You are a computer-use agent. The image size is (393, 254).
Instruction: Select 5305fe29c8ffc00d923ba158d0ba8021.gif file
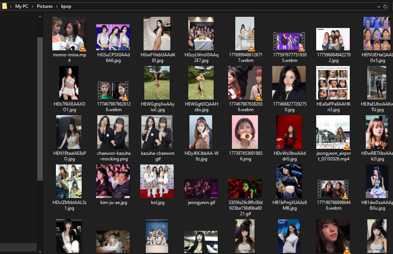pyautogui.click(x=245, y=189)
